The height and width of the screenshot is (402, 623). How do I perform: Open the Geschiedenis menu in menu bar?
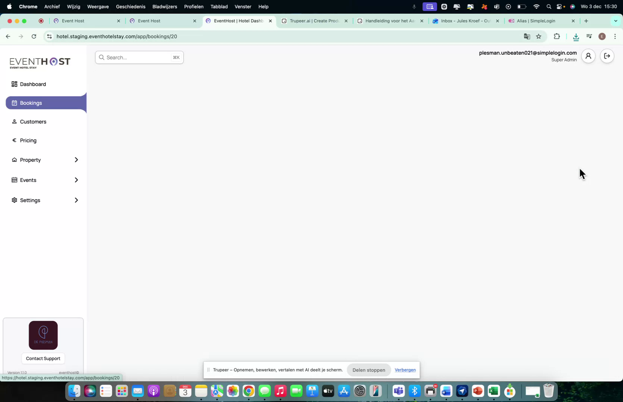(131, 6)
